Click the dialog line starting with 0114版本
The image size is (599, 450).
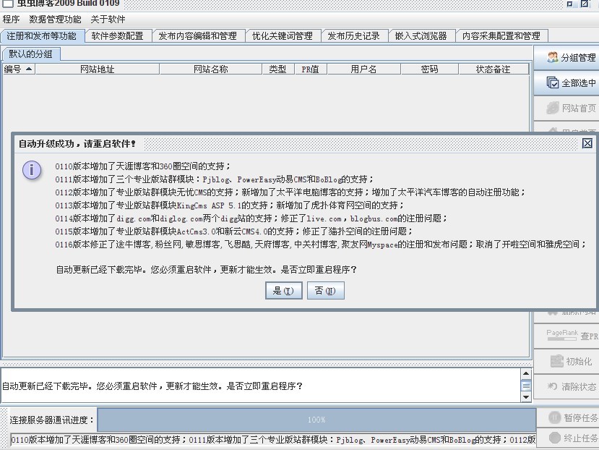251,218
